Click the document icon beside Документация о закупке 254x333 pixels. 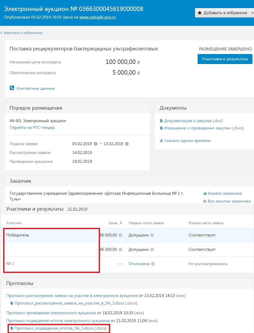pyautogui.click(x=161, y=121)
